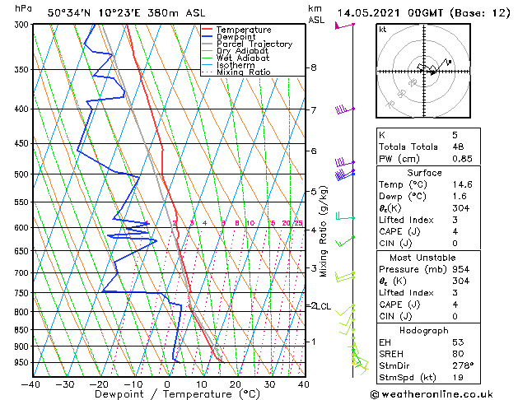Click the 5 km altitude label
Screen dimensions: 518x400
coord(314,192)
